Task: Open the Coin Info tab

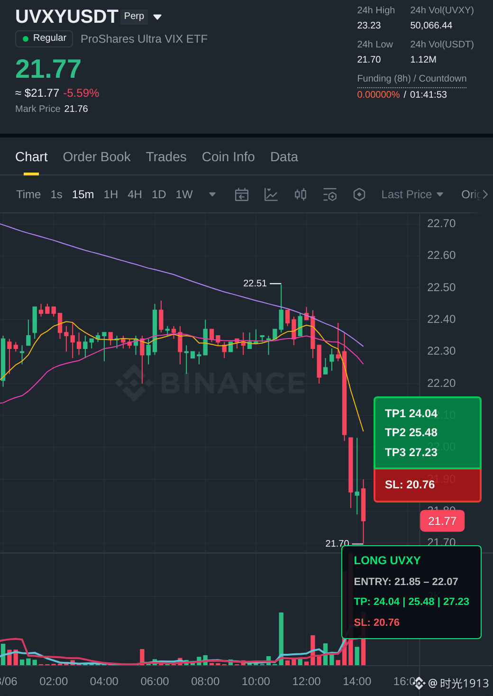Action: coord(228,157)
